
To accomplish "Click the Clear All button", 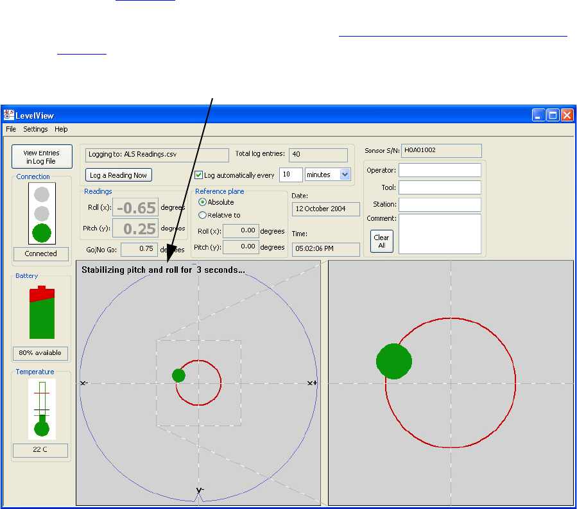I will click(x=381, y=241).
